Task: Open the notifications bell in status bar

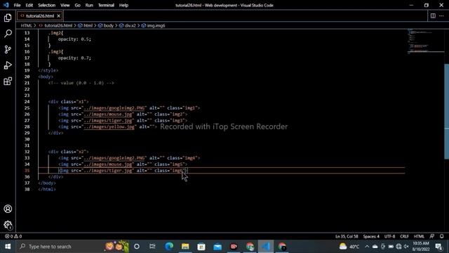Action: 441,236
